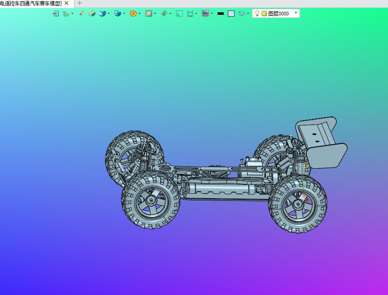Screen dimensions: 388x295
Task: Expand the zoom magnifier dropdown
Action: pos(155,14)
